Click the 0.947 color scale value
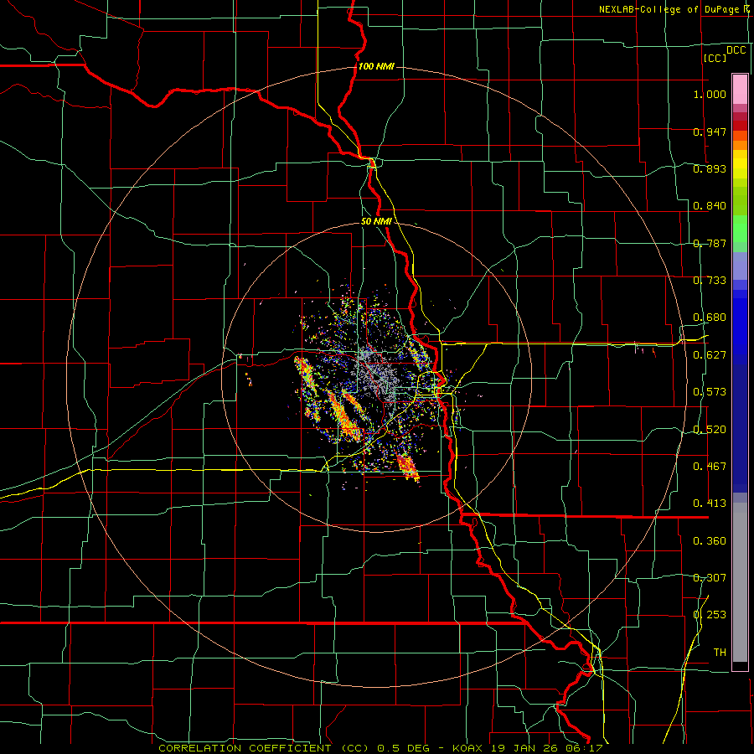Image resolution: width=754 pixels, height=754 pixels. pyautogui.click(x=710, y=132)
